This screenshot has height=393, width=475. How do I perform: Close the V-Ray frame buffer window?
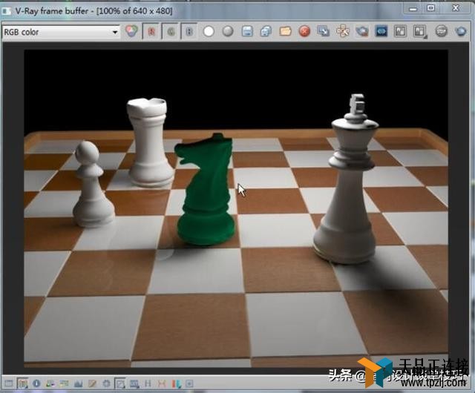pyautogui.click(x=455, y=8)
